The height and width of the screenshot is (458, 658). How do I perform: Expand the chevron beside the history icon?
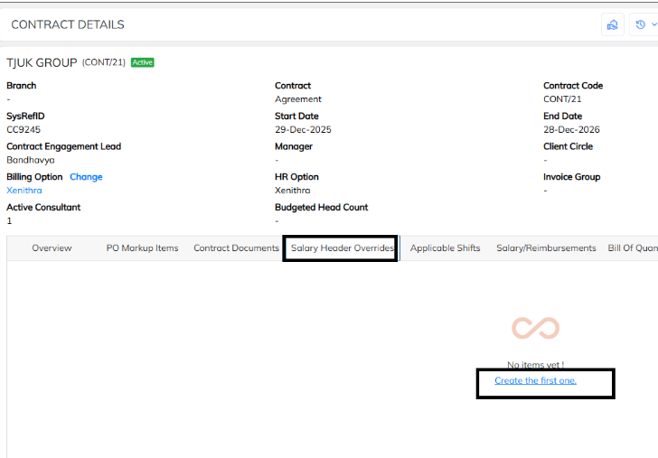point(653,24)
